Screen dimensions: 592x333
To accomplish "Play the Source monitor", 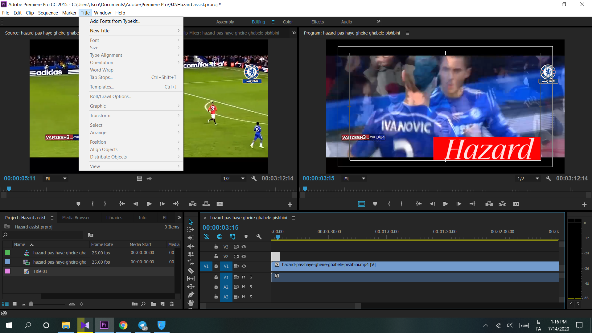I will point(149,204).
